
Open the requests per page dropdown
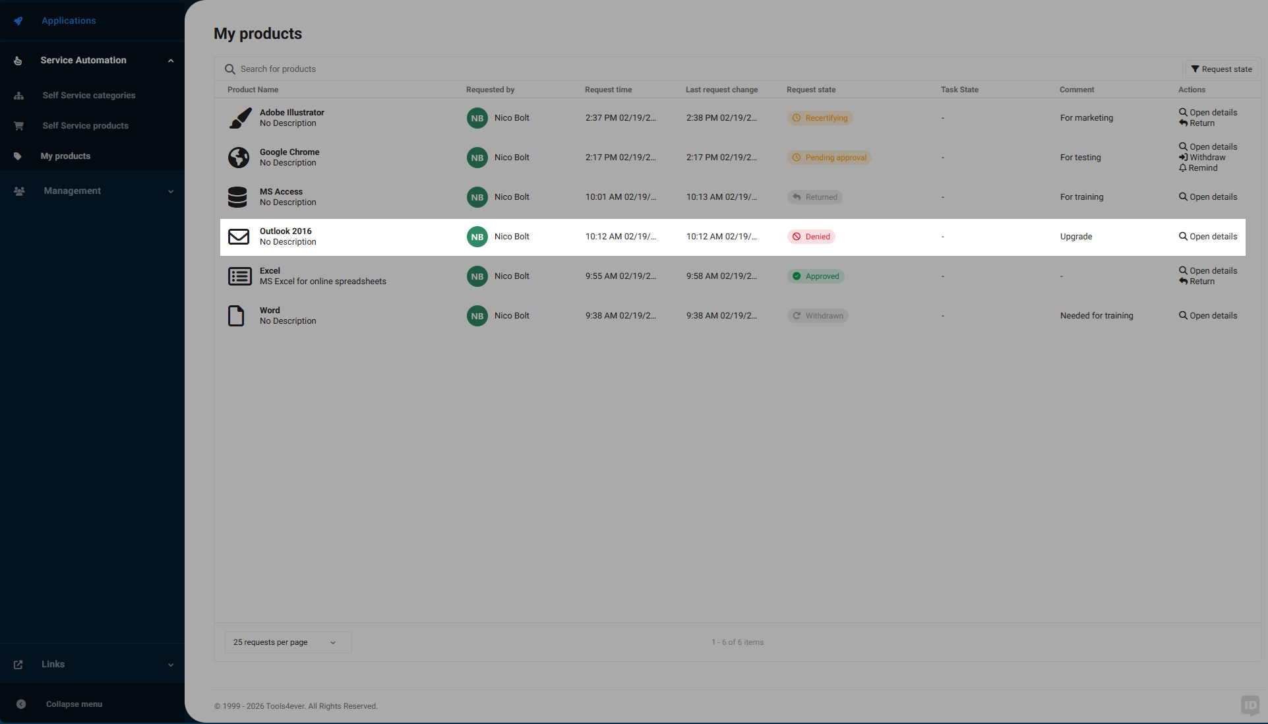pos(287,642)
